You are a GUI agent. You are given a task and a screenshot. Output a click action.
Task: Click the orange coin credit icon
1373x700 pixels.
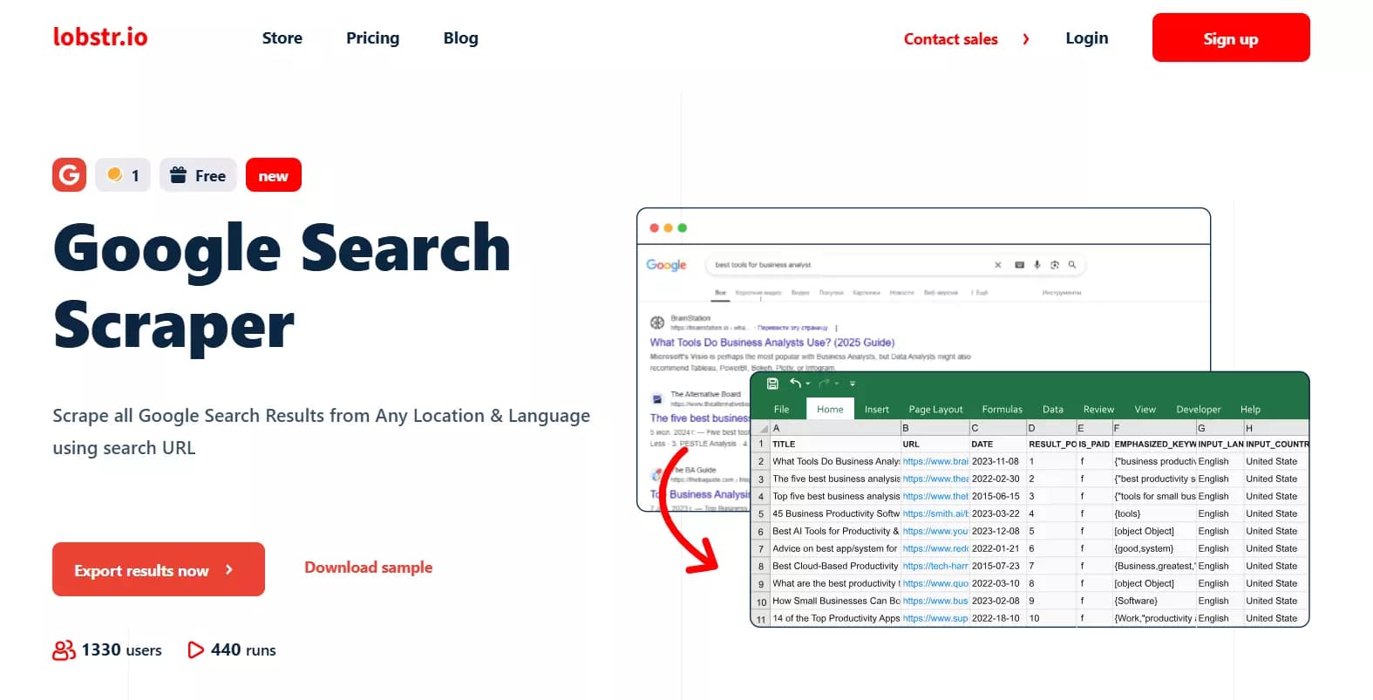(114, 174)
